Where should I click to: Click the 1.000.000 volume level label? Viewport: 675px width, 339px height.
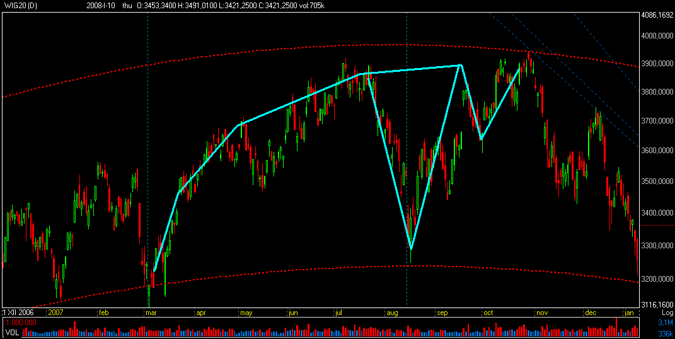[21, 322]
